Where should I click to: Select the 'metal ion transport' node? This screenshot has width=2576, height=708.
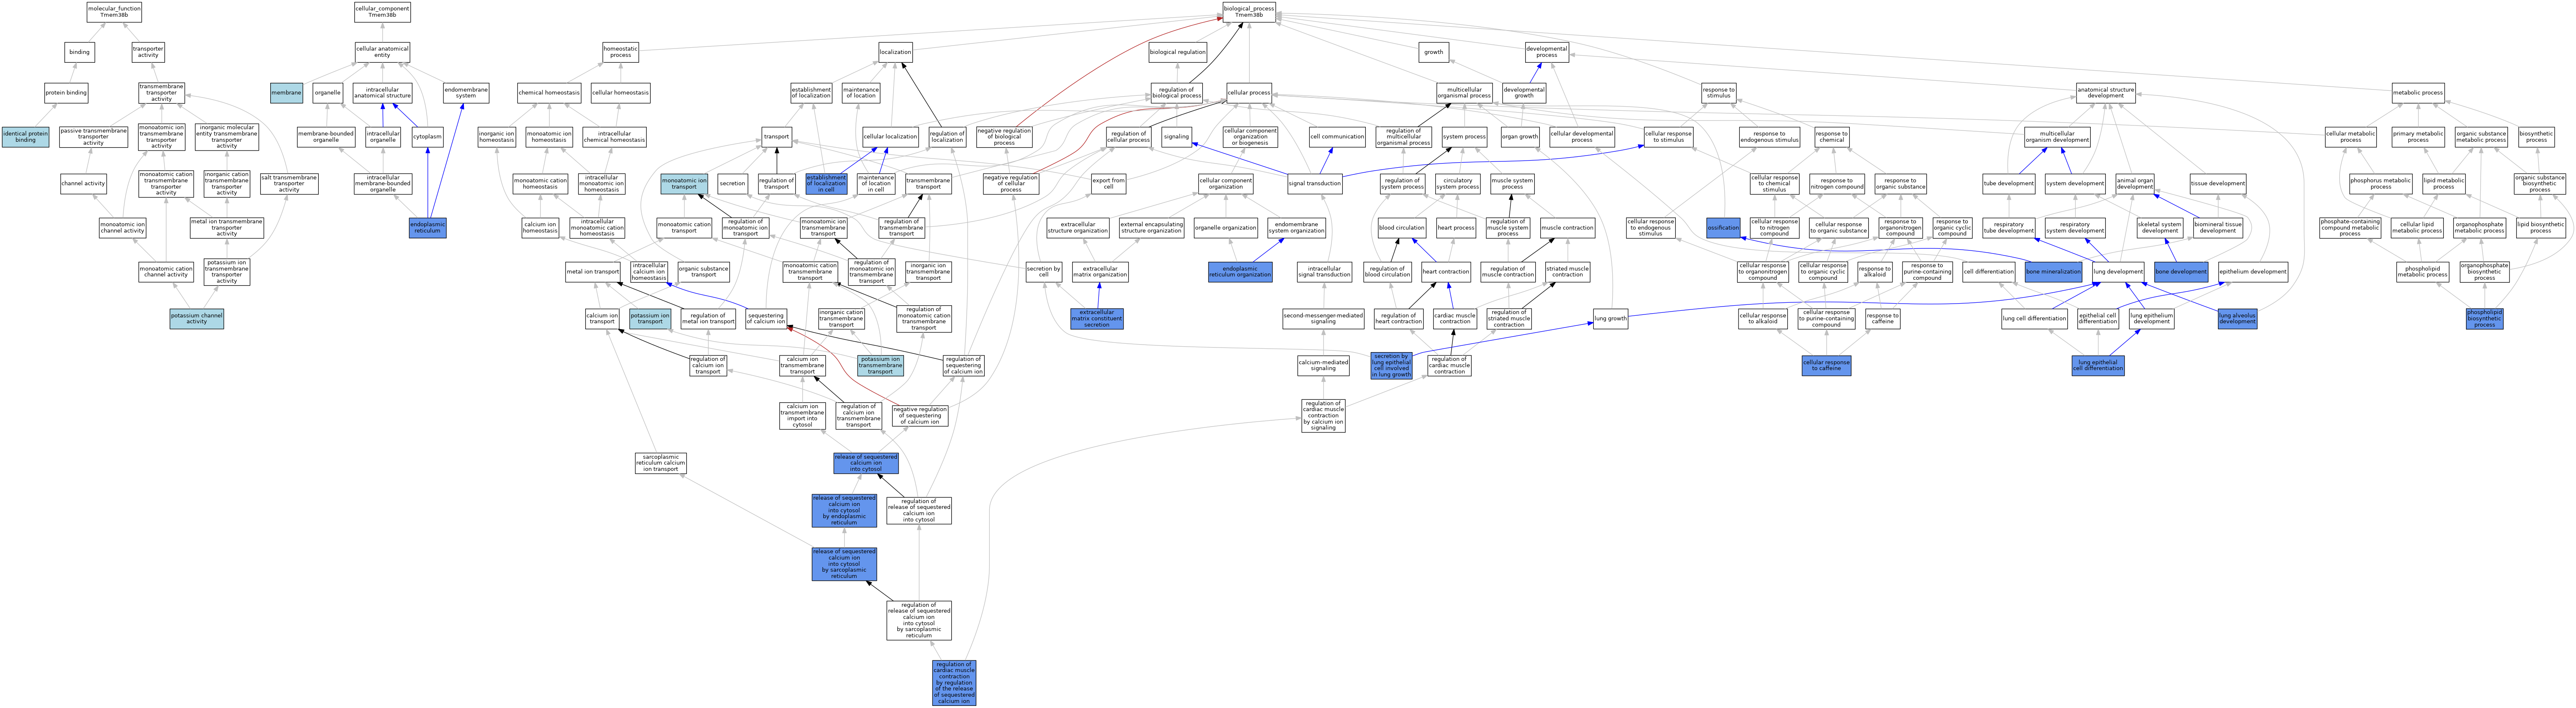pos(593,272)
